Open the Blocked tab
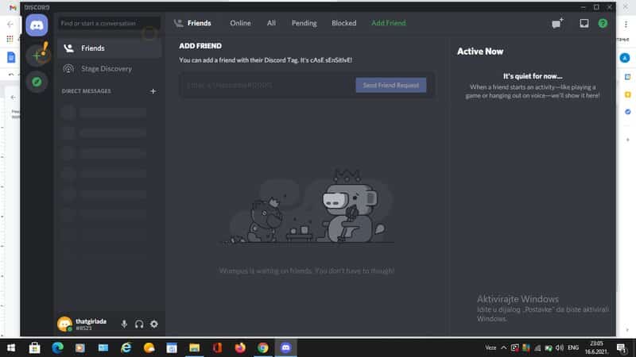This screenshot has height=357, width=636. (x=344, y=23)
